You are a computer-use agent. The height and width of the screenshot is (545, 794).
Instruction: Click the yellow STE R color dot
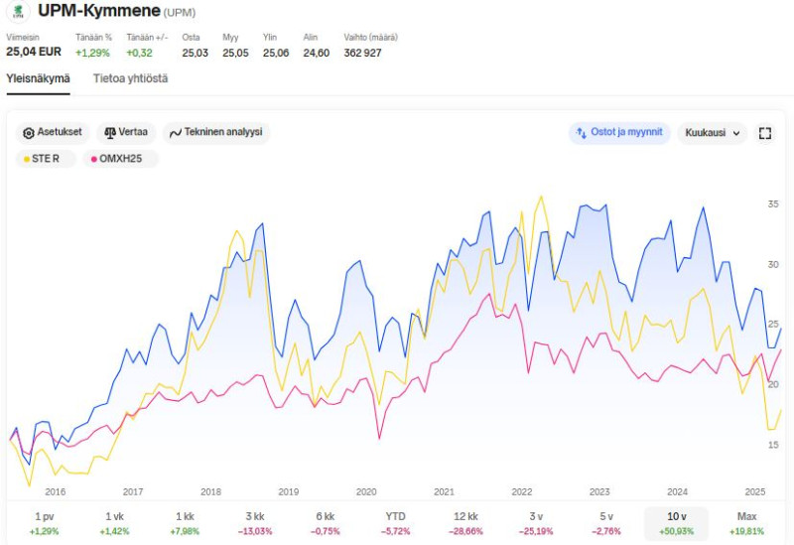pyautogui.click(x=27, y=159)
